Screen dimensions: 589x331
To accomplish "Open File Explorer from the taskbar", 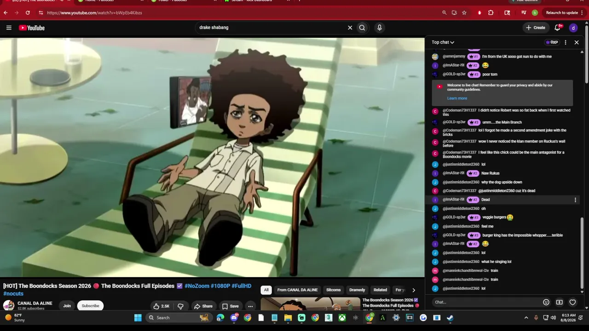I will point(288,318).
